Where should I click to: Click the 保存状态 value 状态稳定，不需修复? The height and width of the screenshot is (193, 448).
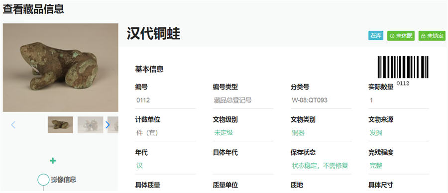click(320, 166)
